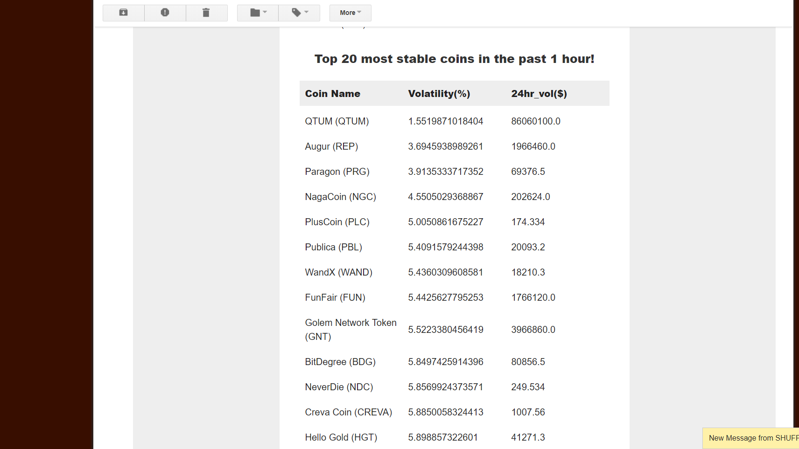799x449 pixels.
Task: Select Hello Gold volatility value 5.898857322601
Action: [443, 437]
